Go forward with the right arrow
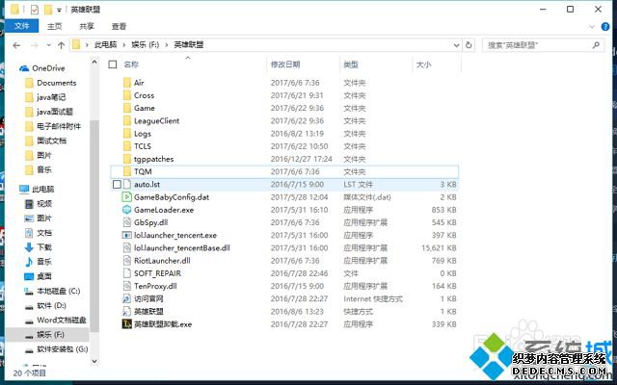 pyautogui.click(x=35, y=45)
